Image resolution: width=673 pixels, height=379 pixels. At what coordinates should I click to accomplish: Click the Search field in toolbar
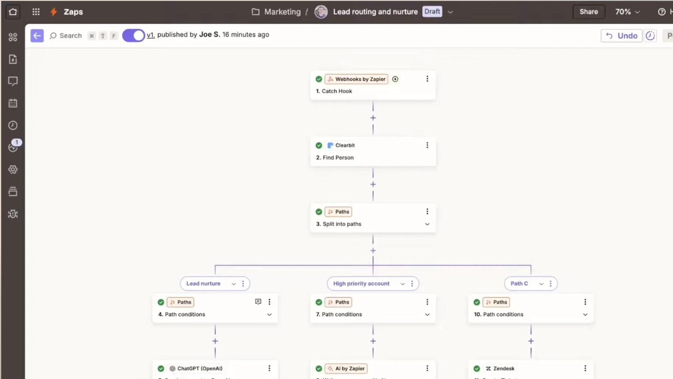(x=66, y=36)
